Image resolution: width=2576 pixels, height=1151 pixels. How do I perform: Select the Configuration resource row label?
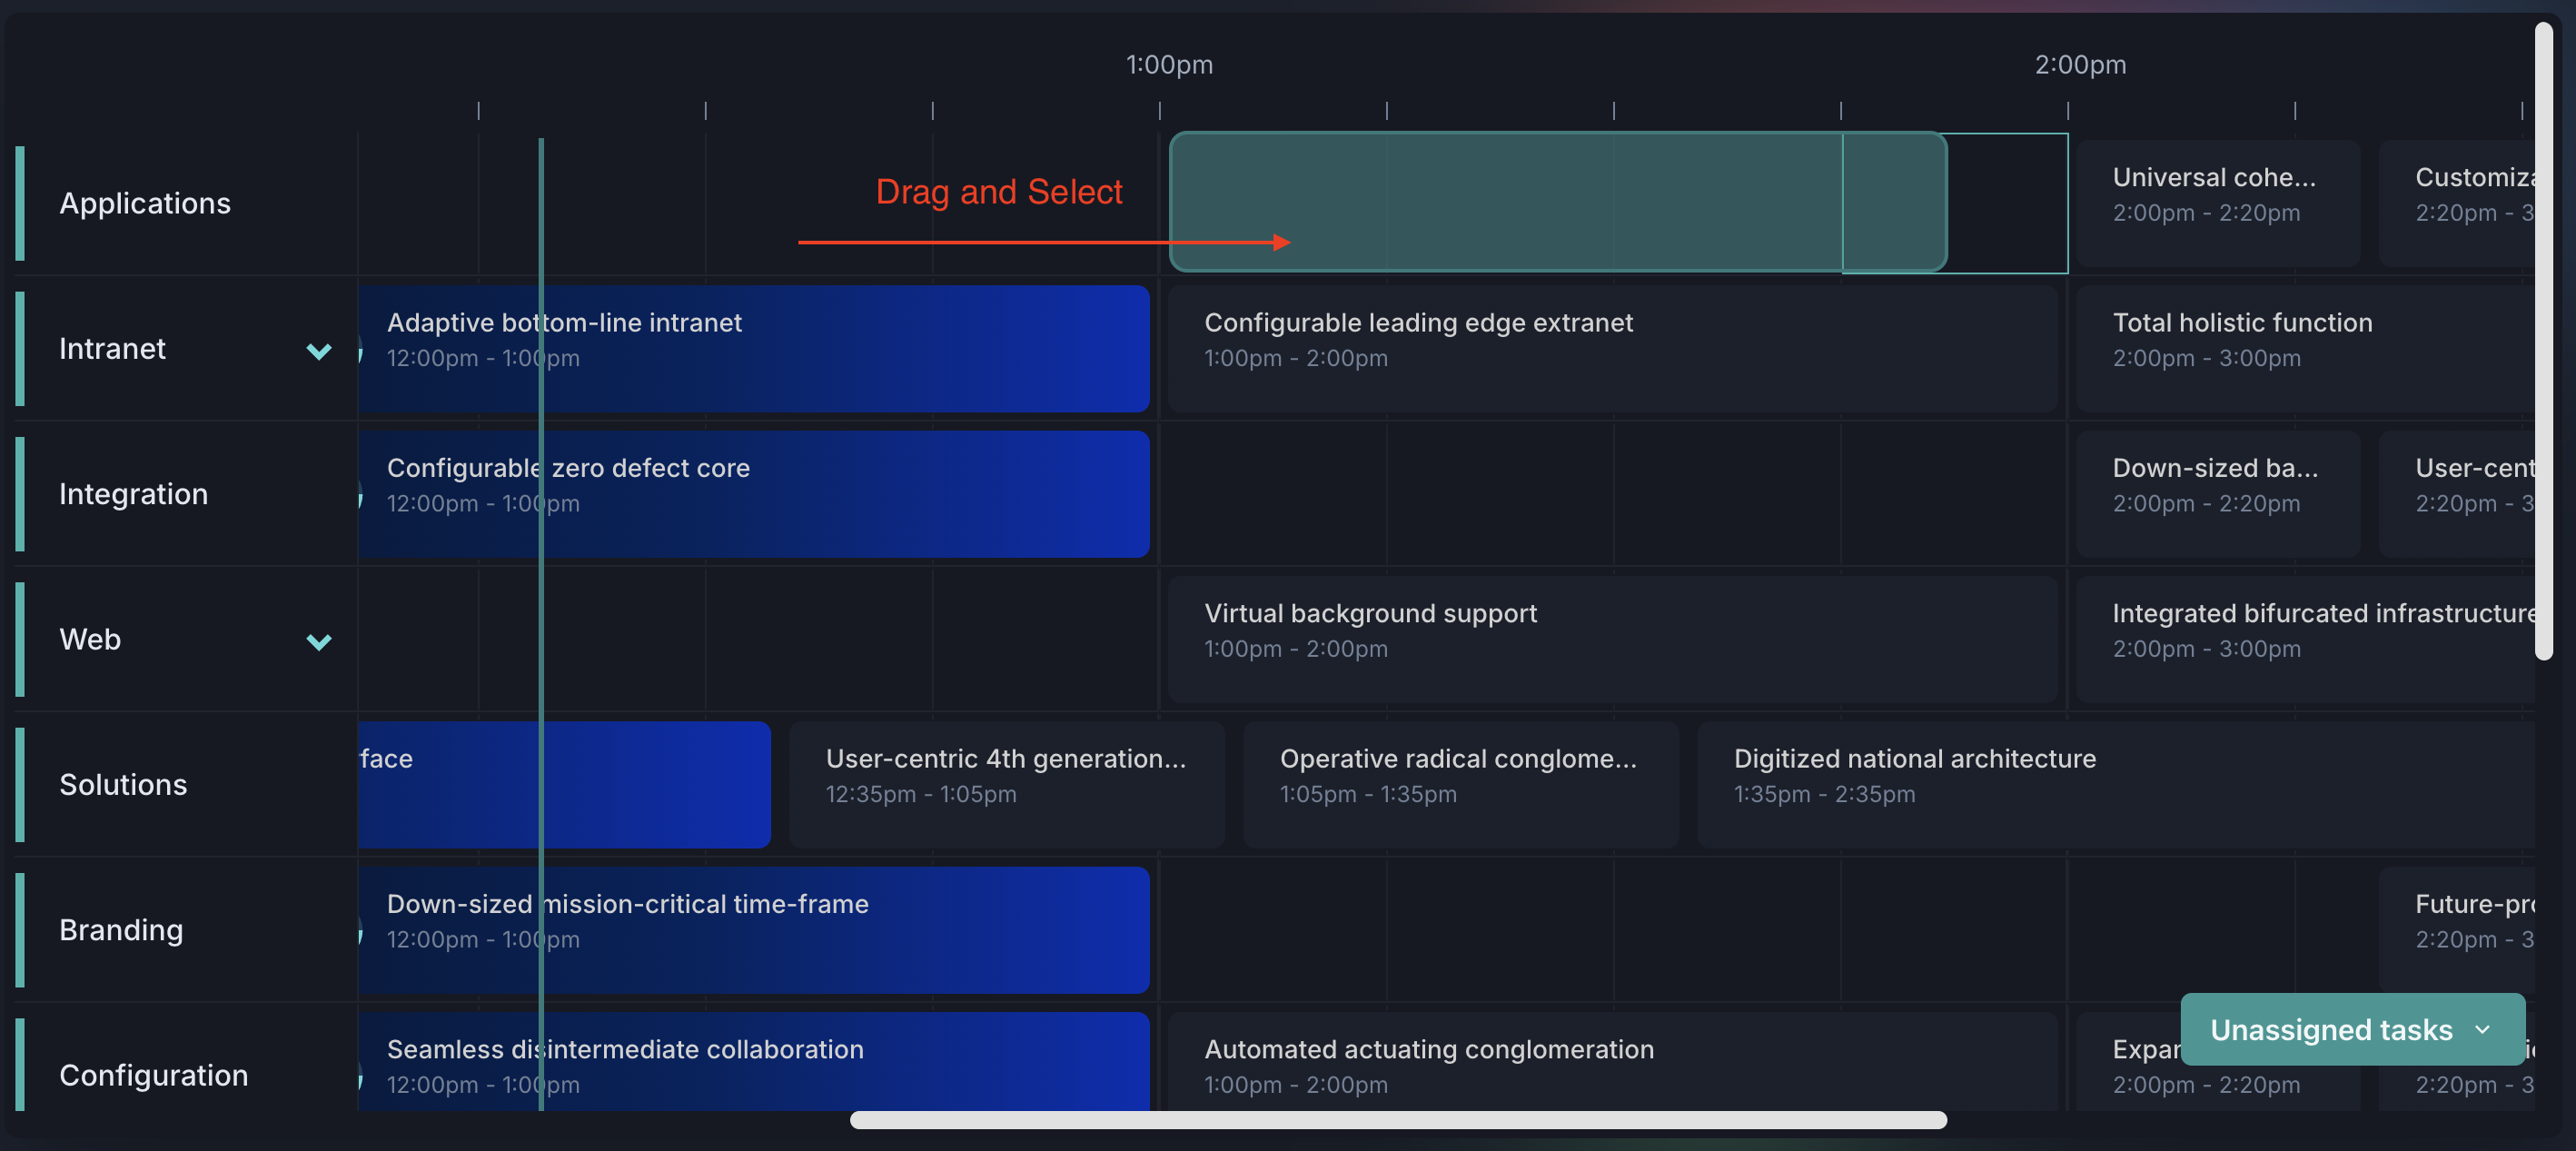(x=153, y=1075)
